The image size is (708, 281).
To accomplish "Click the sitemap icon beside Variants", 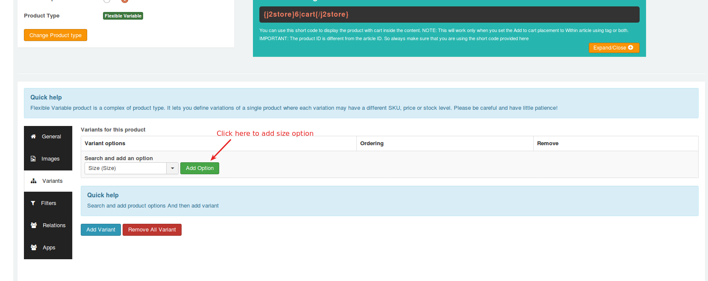I will tap(34, 181).
